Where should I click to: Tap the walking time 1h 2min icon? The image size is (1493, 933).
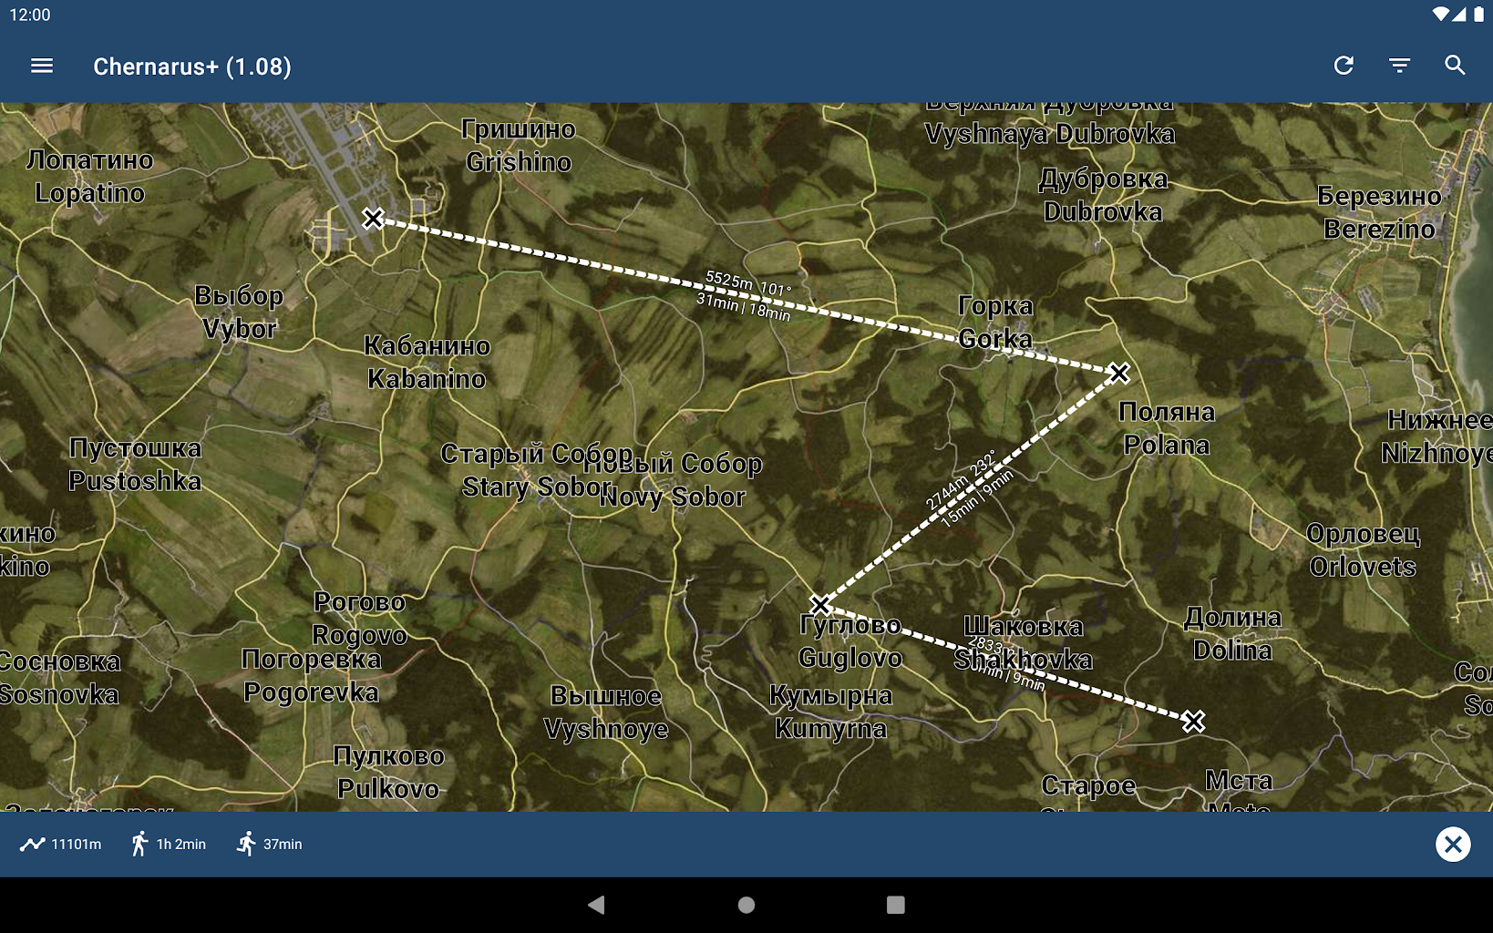point(139,844)
